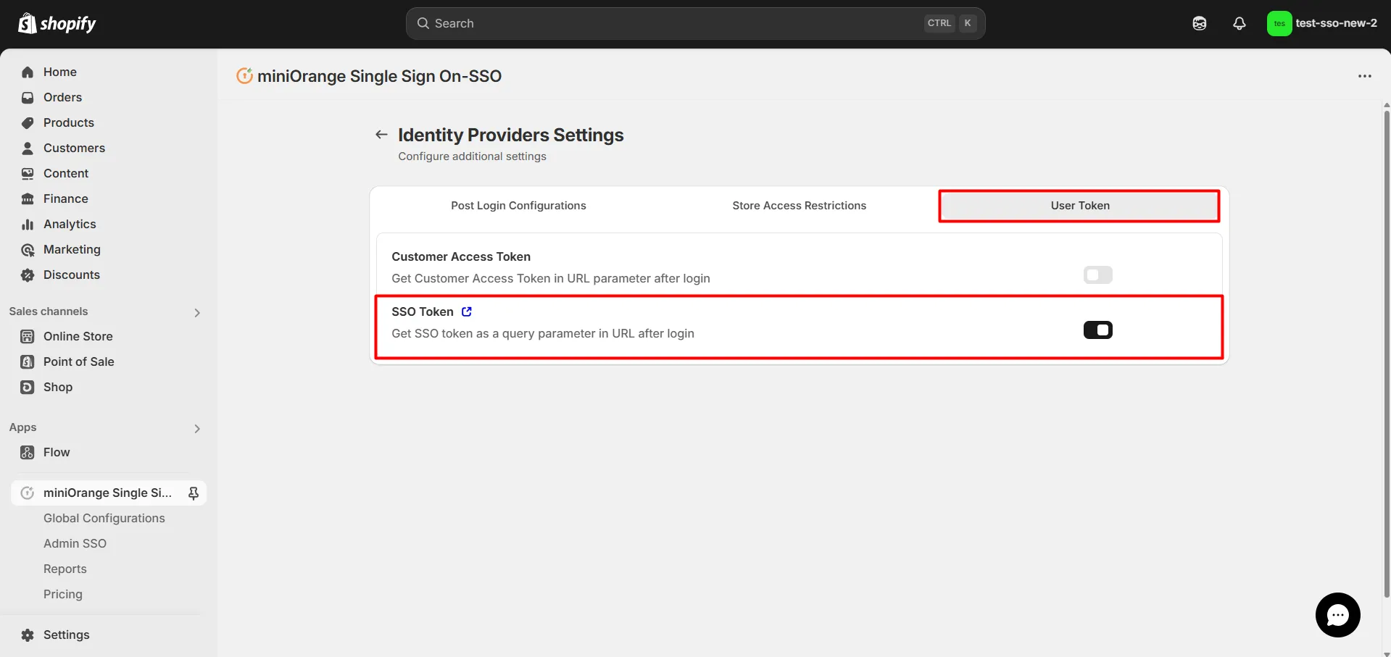
Task: Switch to Store Access Restrictions tab
Action: [799, 206]
